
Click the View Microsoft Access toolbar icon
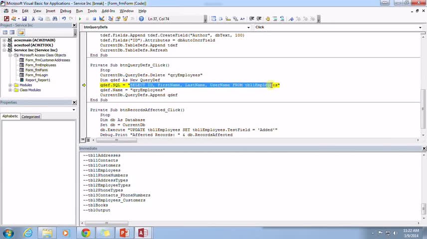[x=6, y=19]
